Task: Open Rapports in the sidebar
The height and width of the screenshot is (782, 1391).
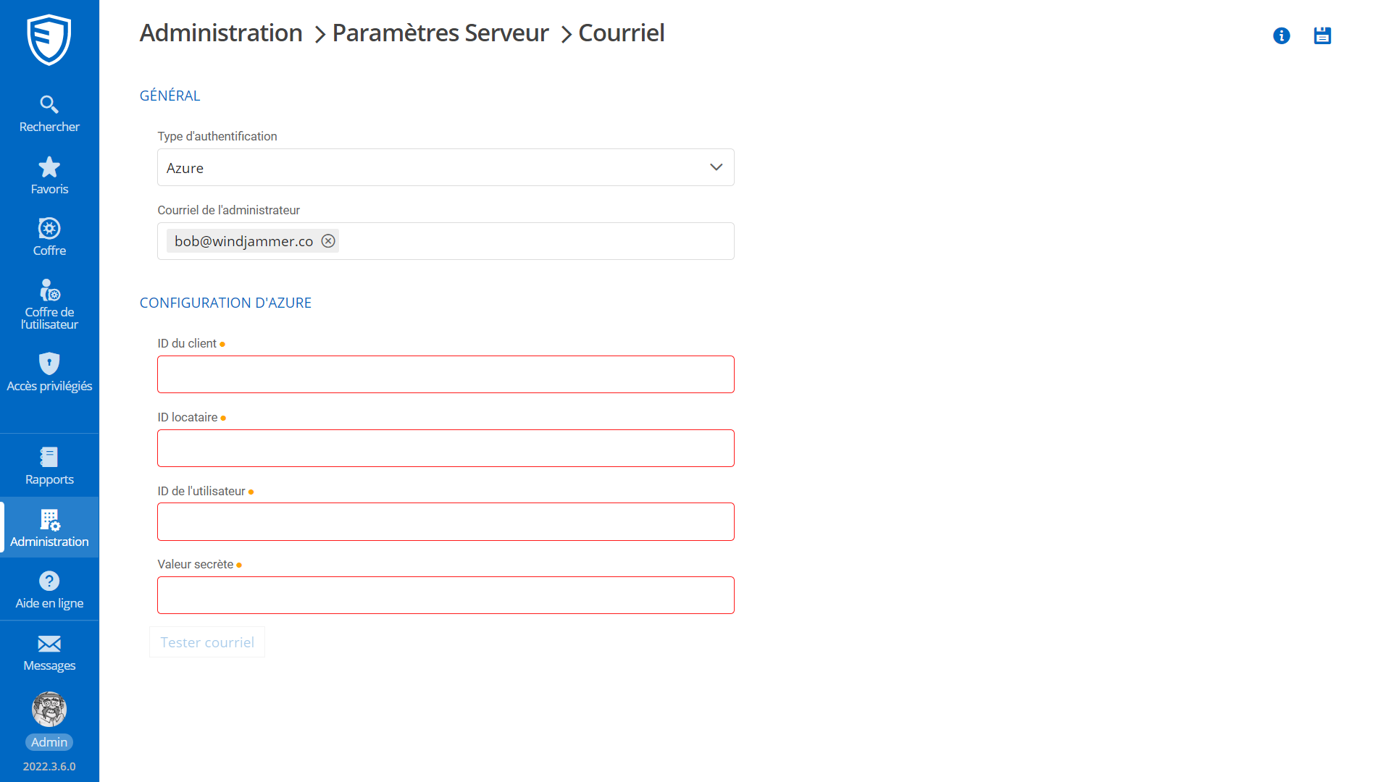Action: click(x=49, y=466)
